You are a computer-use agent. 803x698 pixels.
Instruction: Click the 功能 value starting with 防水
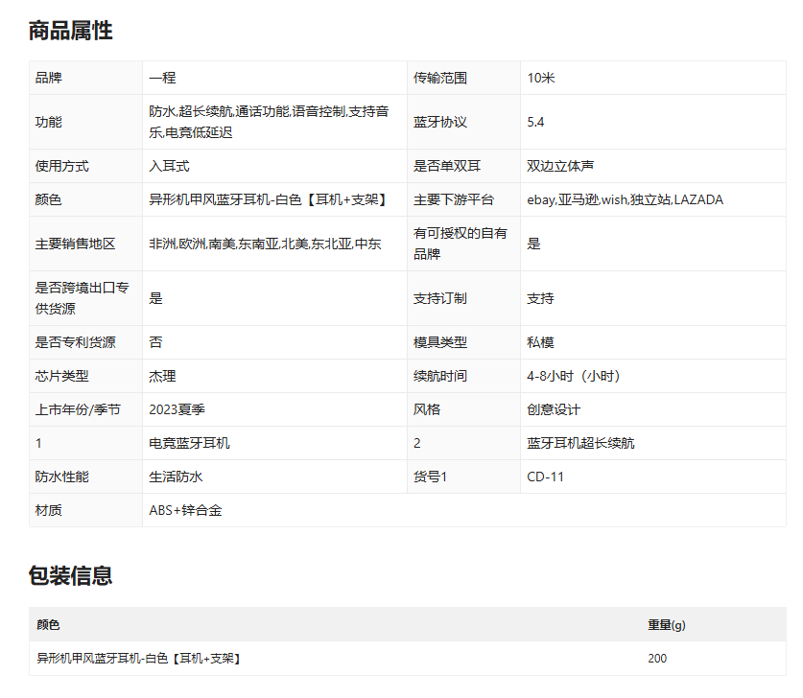pos(269,122)
